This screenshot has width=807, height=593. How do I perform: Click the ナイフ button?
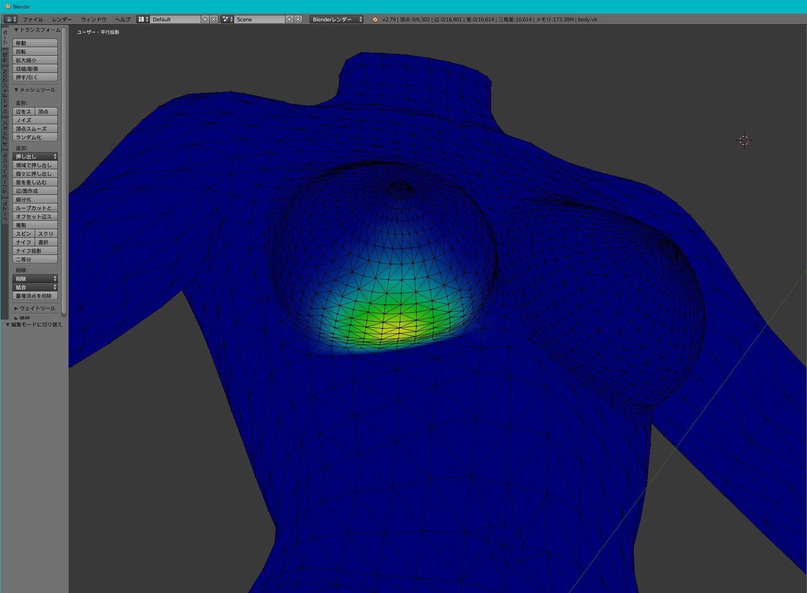tap(24, 242)
